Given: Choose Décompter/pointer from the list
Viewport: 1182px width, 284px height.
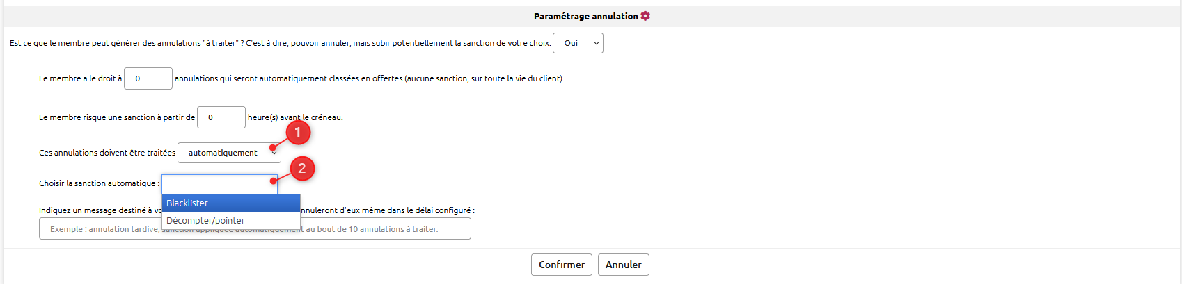Looking at the screenshot, I should pyautogui.click(x=230, y=221).
